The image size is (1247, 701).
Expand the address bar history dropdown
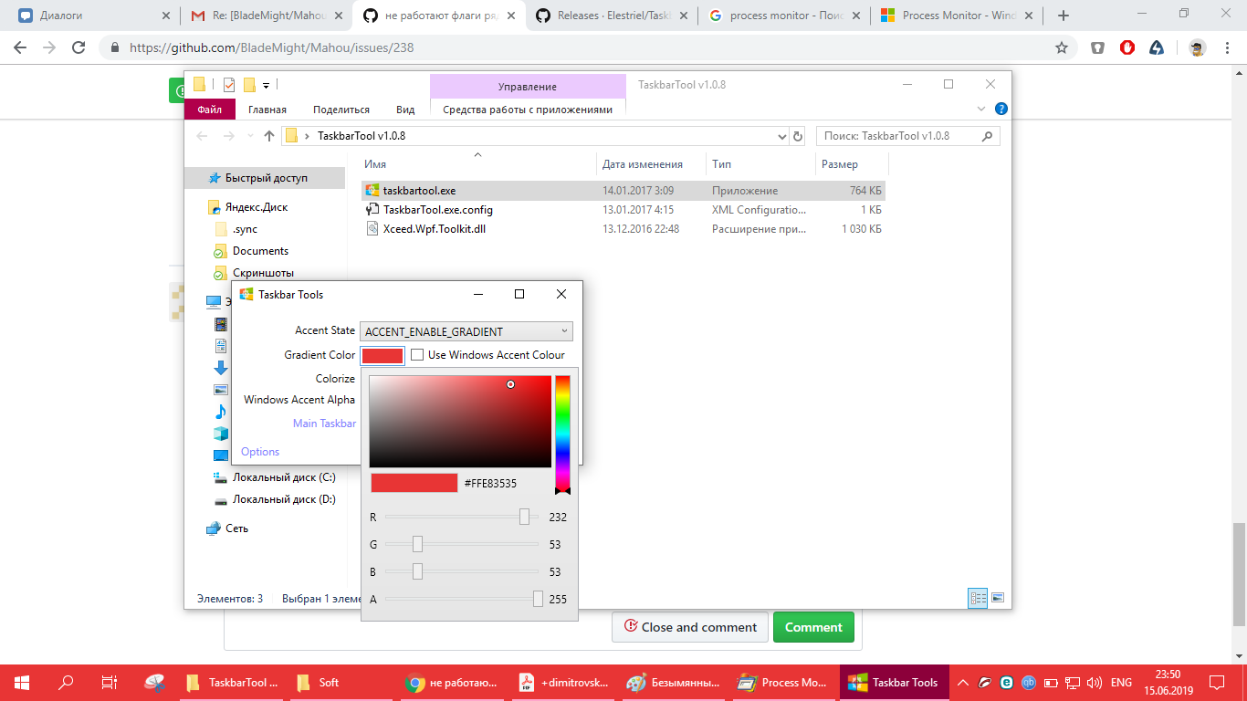[x=782, y=136]
